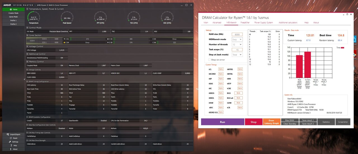Collapse the Control Mode section
This screenshot has height=154, width=358.
pos(27,28)
